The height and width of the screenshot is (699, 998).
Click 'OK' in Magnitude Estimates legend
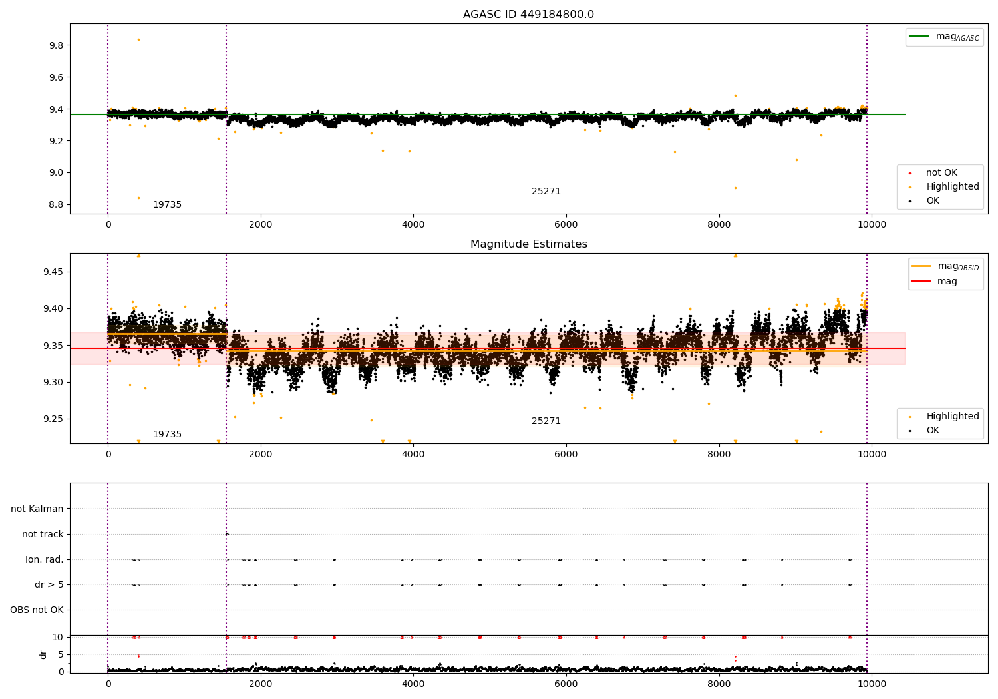pos(933,431)
